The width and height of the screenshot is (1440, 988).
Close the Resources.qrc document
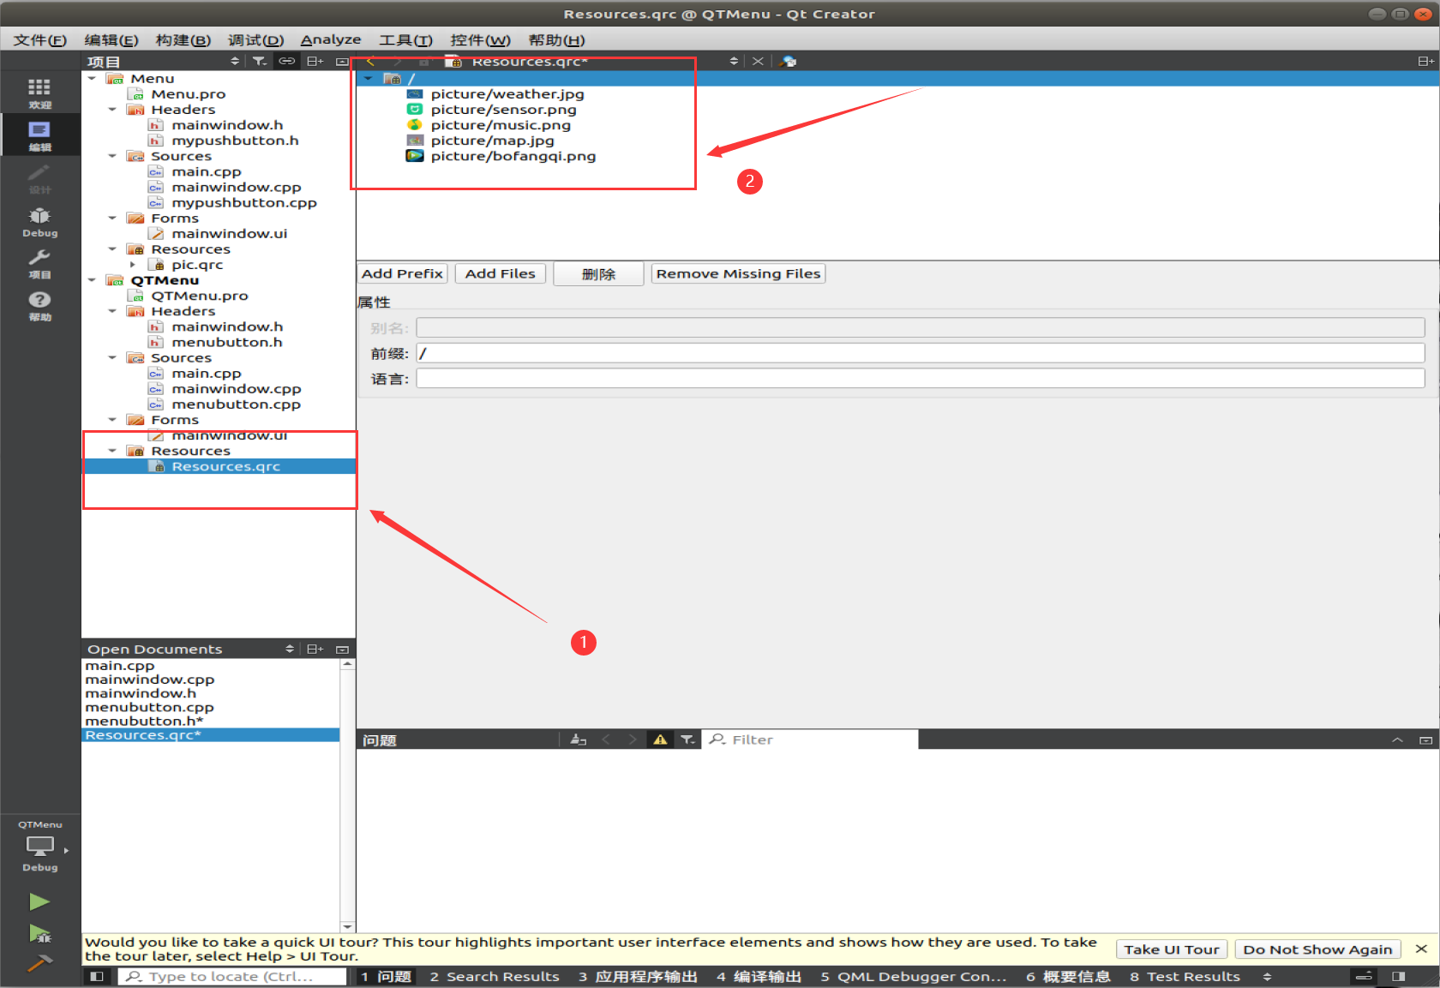(x=758, y=61)
